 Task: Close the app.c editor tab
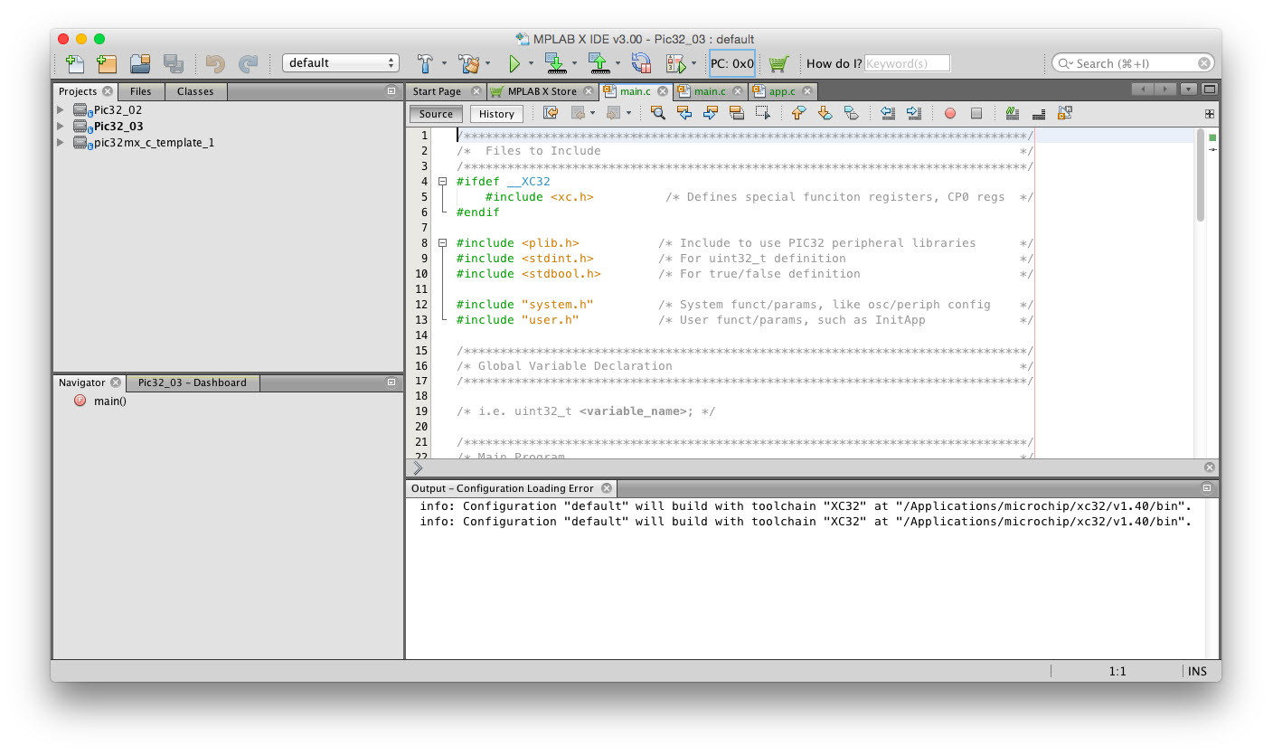pos(807,91)
